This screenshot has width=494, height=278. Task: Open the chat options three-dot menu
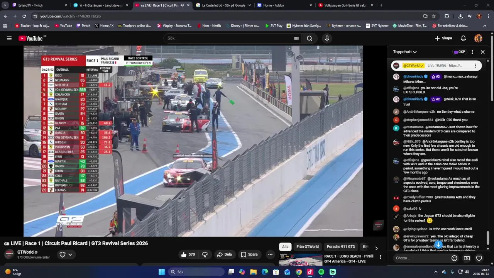(x=472, y=52)
